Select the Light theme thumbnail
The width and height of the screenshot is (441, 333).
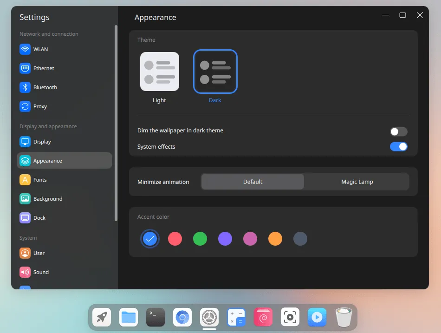click(x=160, y=72)
